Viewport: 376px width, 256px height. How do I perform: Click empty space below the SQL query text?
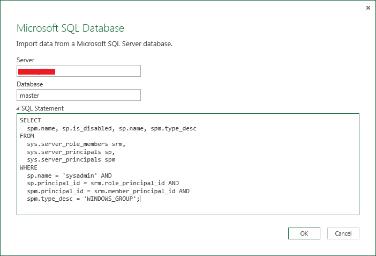click(x=187, y=208)
